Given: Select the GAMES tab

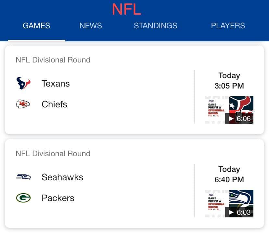Looking at the screenshot, I should click(36, 26).
